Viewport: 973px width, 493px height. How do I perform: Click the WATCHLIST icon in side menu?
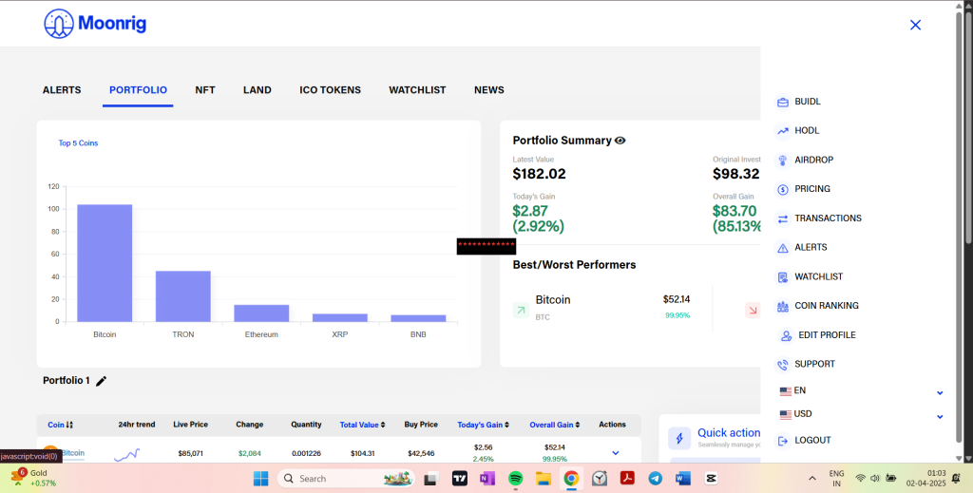click(783, 277)
